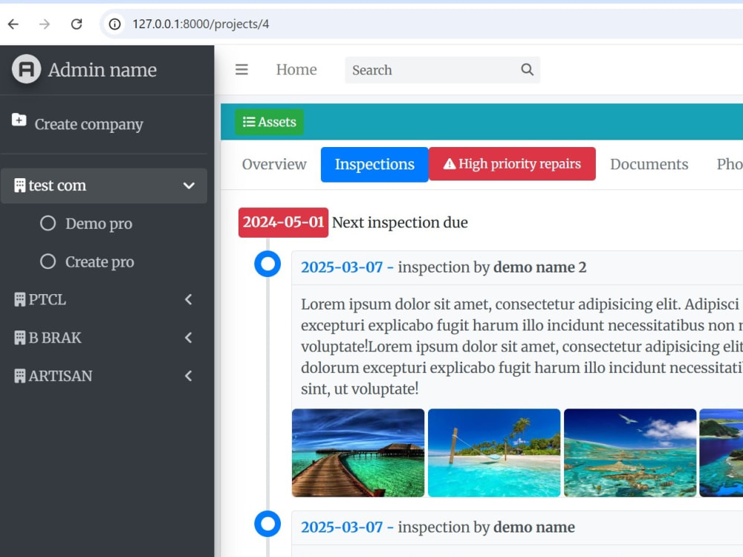Expand the B BRAK company menu
The height and width of the screenshot is (557, 743).
point(104,338)
